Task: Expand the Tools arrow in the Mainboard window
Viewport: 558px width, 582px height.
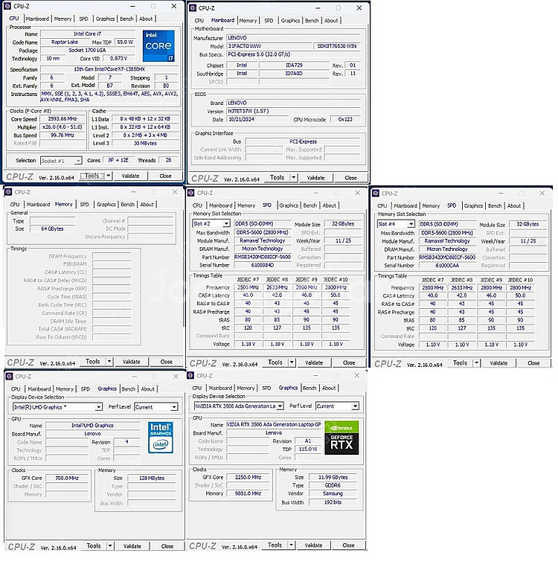Action: pos(293,177)
